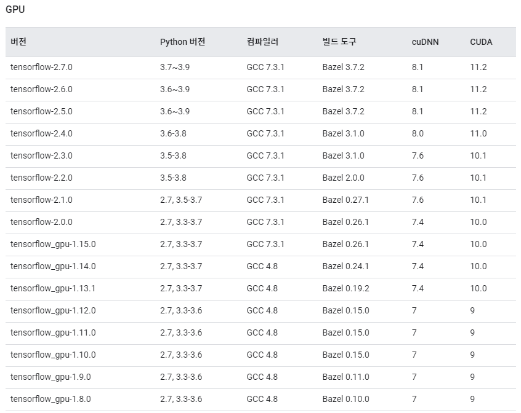Click GCC 4.8 in tensorflow_gpu-1.10.0 row
Image resolution: width=521 pixels, height=413 pixels.
click(262, 355)
